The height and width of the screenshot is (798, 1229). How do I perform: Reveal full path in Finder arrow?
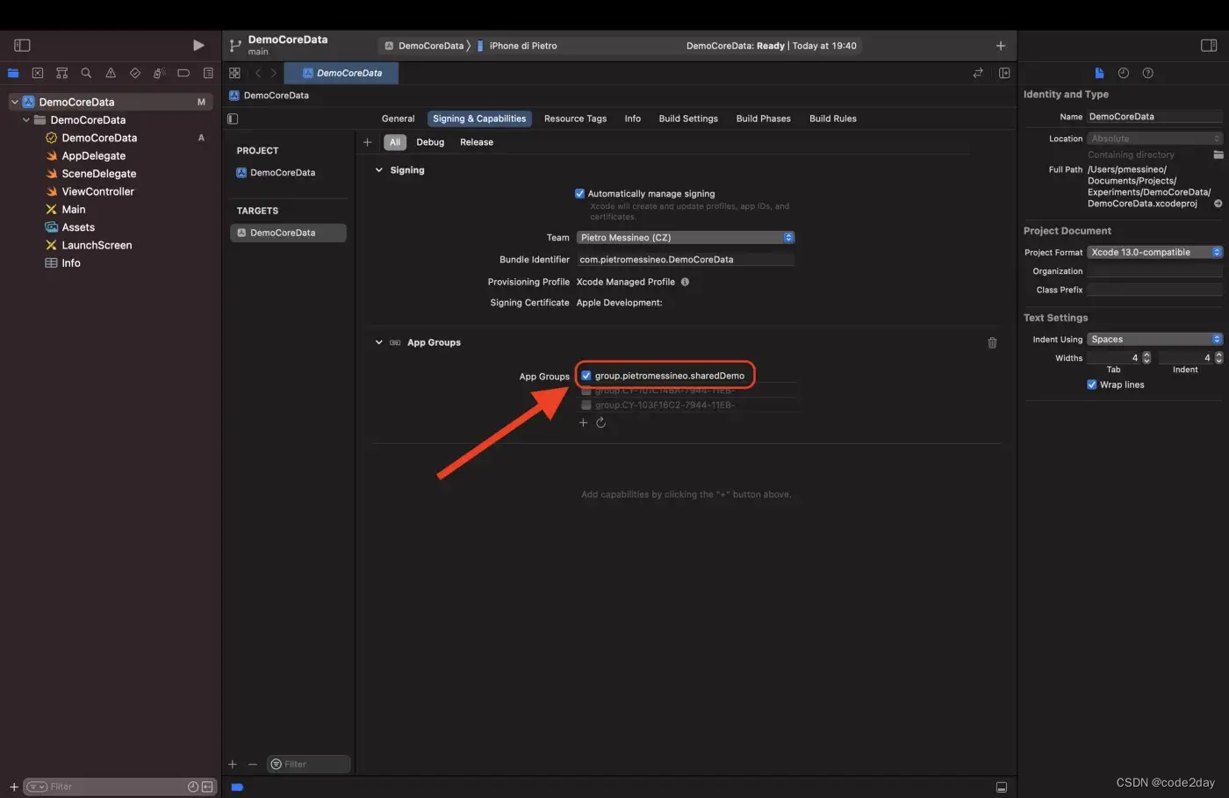(1218, 204)
